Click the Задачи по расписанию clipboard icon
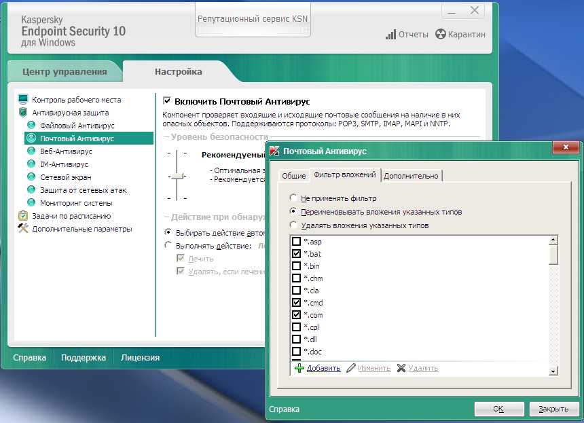Image resolution: width=584 pixels, height=423 pixels. click(23, 216)
